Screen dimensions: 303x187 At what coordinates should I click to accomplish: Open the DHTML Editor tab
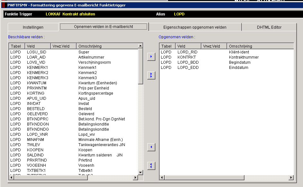click(269, 27)
